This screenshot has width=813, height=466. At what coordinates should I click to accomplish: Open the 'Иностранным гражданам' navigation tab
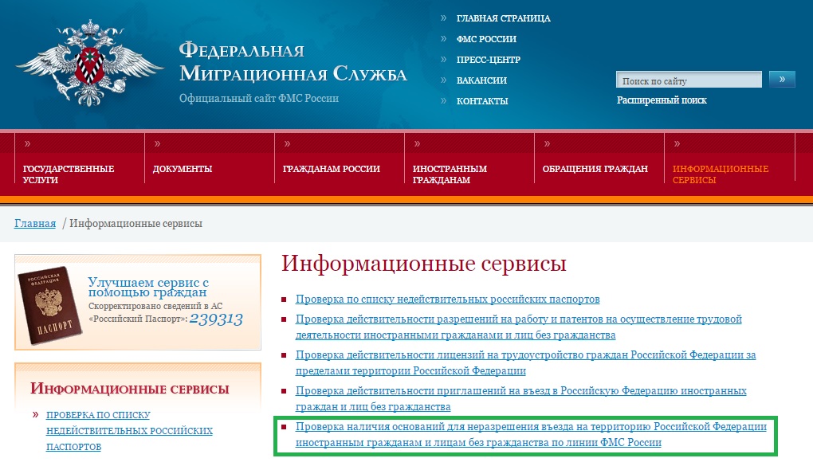click(450, 174)
